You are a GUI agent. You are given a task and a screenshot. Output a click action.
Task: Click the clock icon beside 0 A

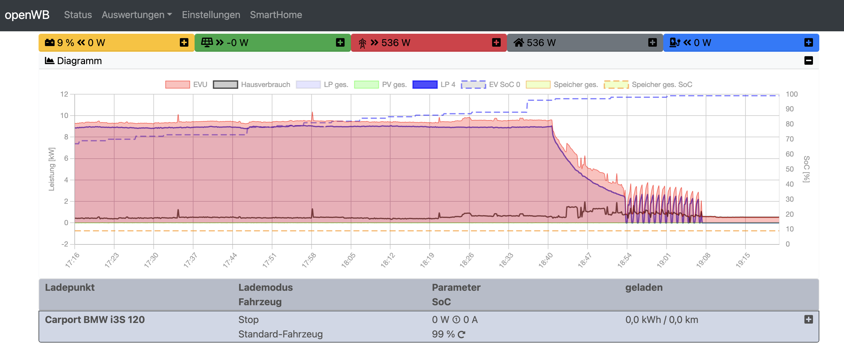pos(456,320)
